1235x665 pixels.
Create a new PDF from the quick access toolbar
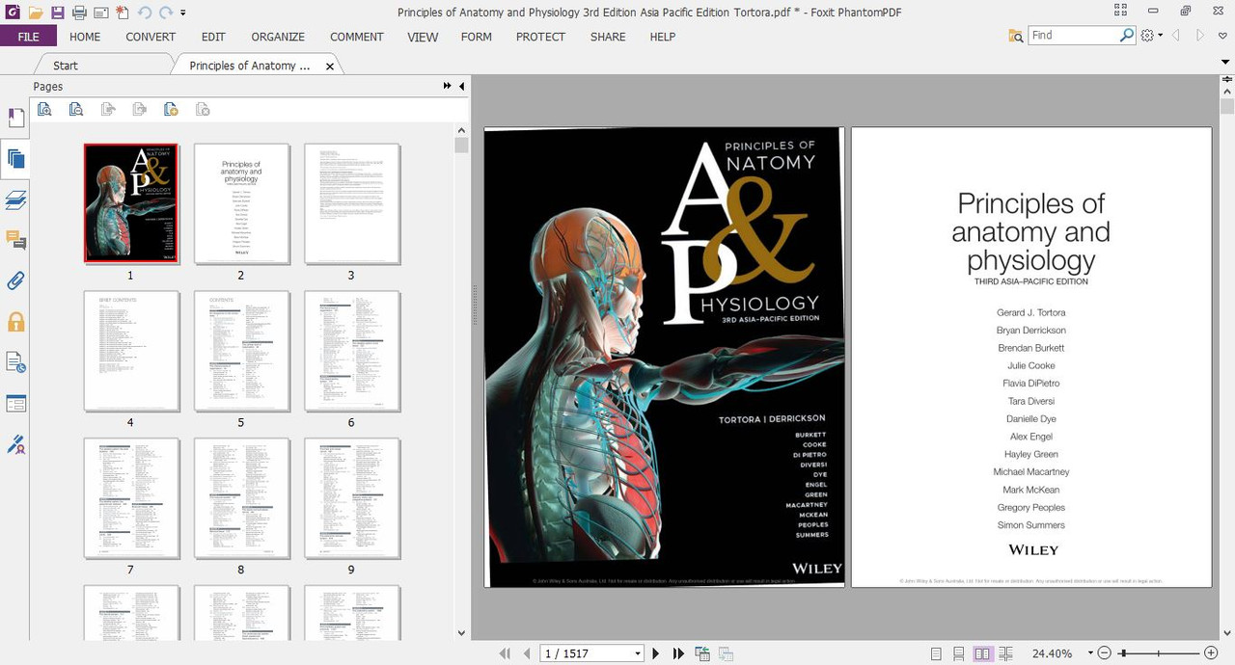122,13
